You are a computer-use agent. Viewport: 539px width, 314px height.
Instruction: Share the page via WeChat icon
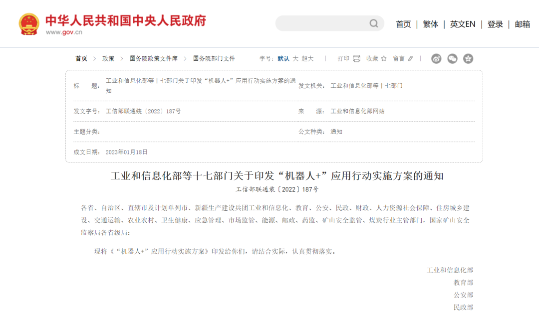(x=452, y=59)
